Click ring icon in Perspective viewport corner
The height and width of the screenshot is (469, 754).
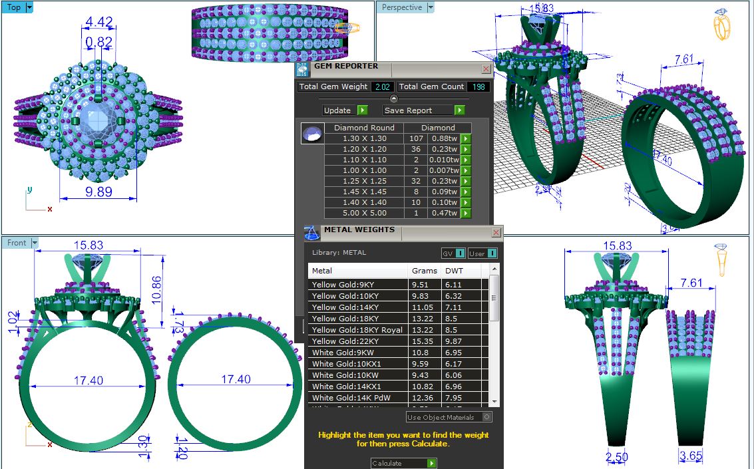click(723, 25)
